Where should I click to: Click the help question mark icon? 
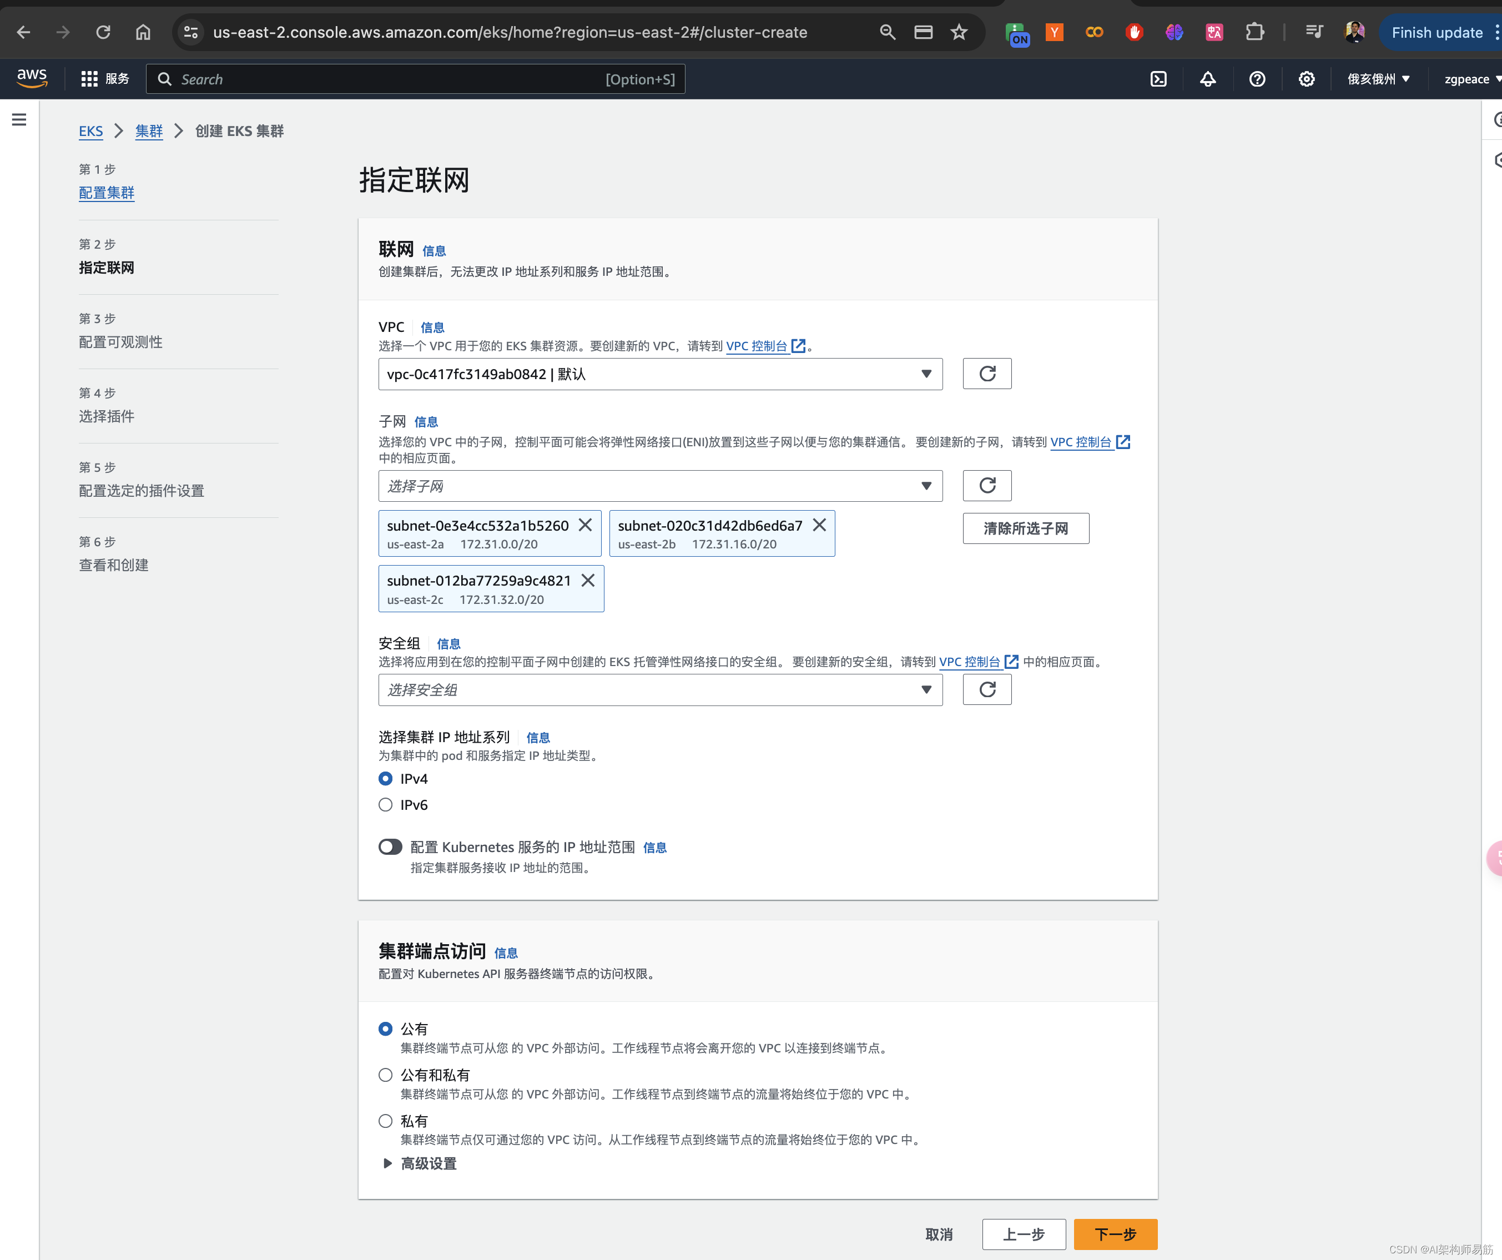(x=1258, y=79)
